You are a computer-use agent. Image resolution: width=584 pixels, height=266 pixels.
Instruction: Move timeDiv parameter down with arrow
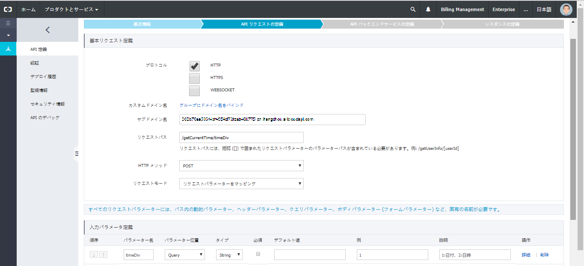point(94,254)
